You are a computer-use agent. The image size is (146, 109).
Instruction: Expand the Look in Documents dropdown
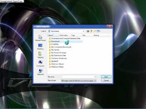point(83,31)
